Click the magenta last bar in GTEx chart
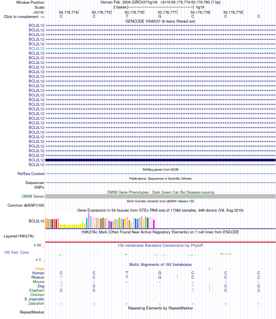This screenshot has width=276, height=319. point(154,224)
